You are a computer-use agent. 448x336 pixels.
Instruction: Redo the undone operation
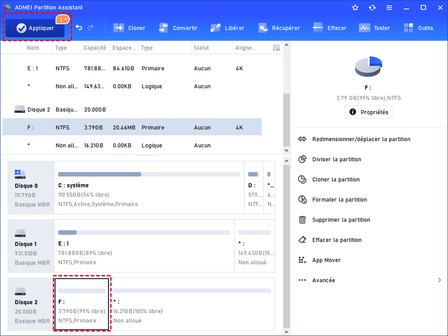pos(90,27)
